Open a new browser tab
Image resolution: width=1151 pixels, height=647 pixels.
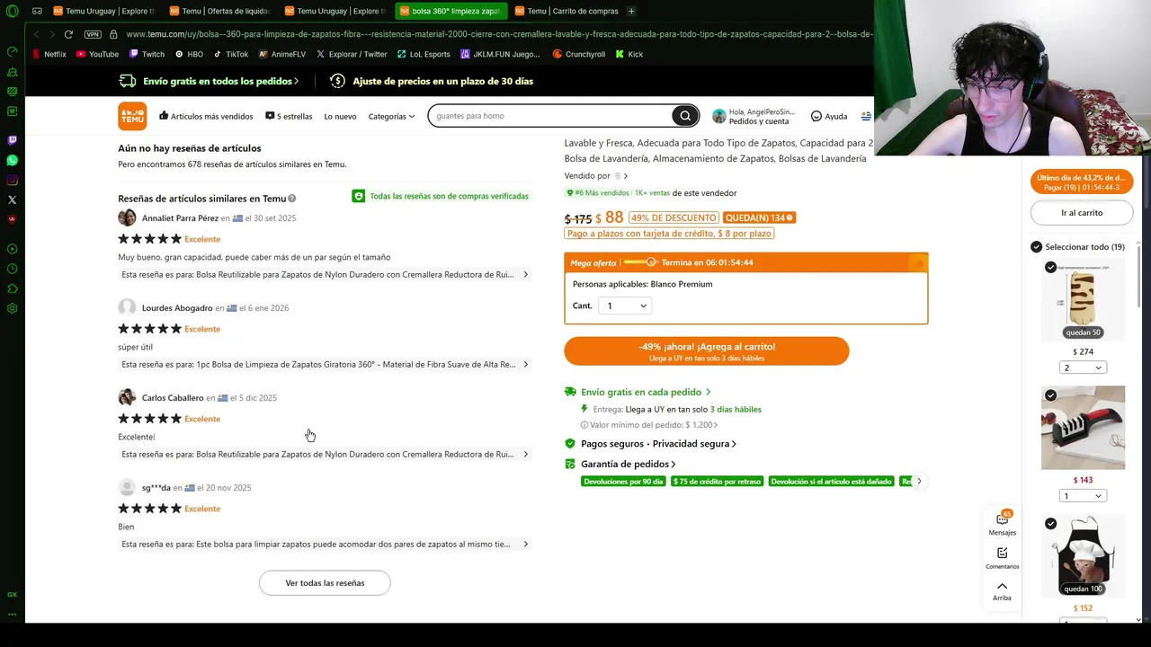point(631,11)
